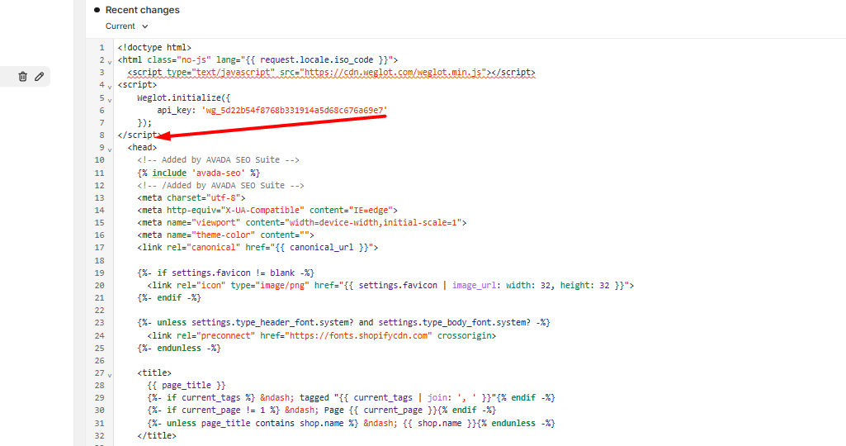
Task: Click the X-UA-Compatible meta line
Action: (x=267, y=210)
